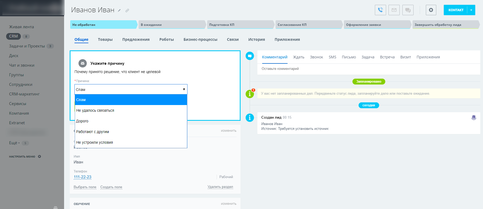Viewport: 483px width, 209px height.
Task: Click the phone call icon button
Action: [380, 10]
